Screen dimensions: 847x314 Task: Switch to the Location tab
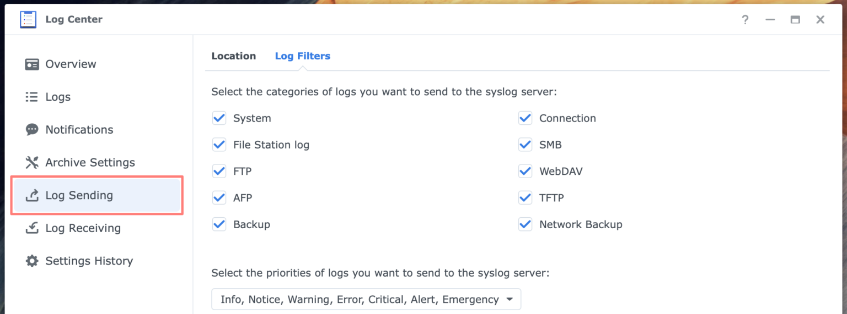tap(234, 56)
